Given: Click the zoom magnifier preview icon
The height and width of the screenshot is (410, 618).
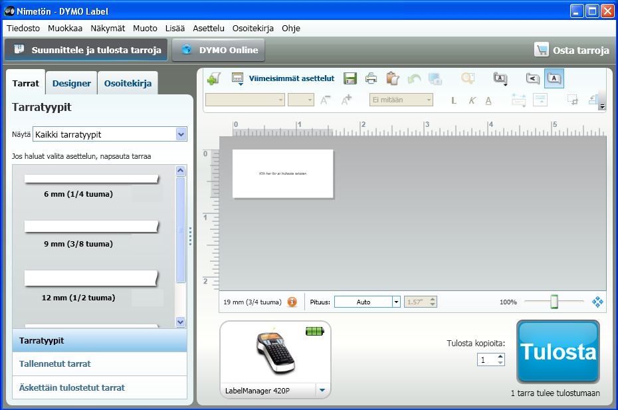Looking at the screenshot, I should (x=467, y=78).
